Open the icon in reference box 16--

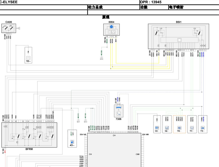167,128
